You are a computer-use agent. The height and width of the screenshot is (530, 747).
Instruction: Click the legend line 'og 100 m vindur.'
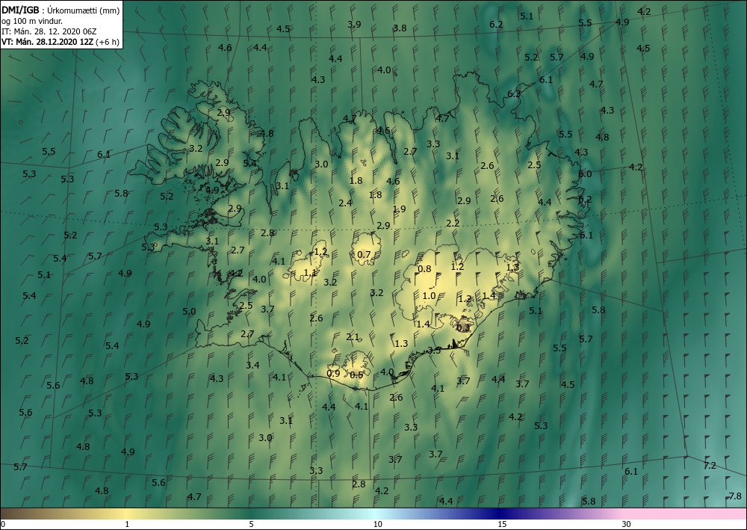coord(32,21)
